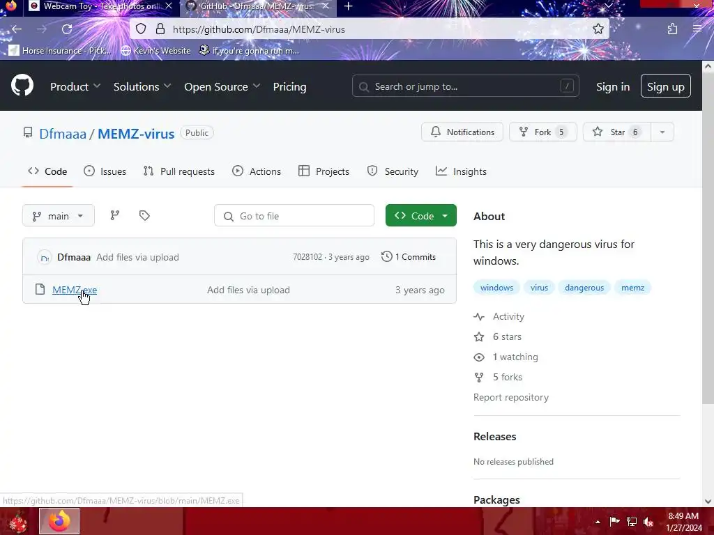
Task: View branches via the branch icon
Action: coord(115,215)
